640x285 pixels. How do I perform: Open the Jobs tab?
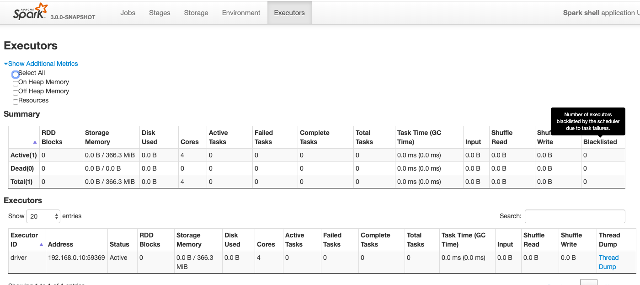(128, 13)
